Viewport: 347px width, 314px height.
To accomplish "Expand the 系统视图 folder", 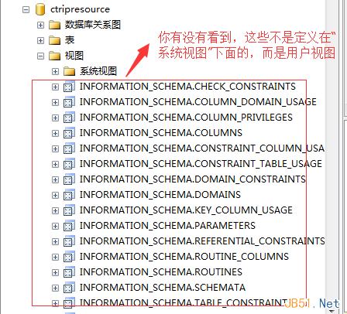I will click(55, 71).
